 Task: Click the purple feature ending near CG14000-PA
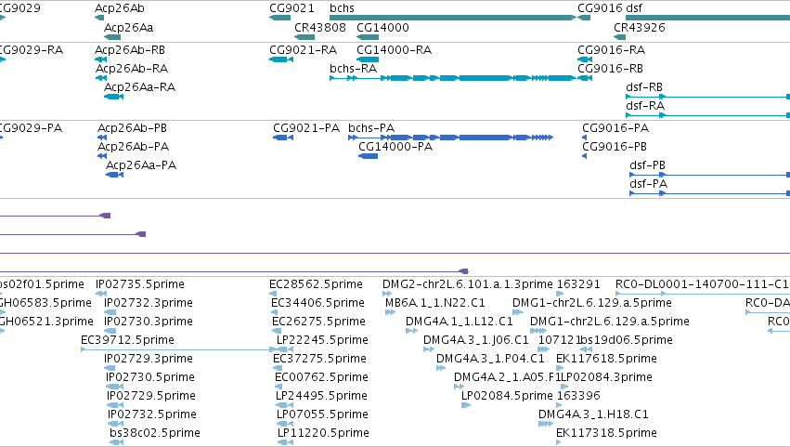tap(234, 271)
